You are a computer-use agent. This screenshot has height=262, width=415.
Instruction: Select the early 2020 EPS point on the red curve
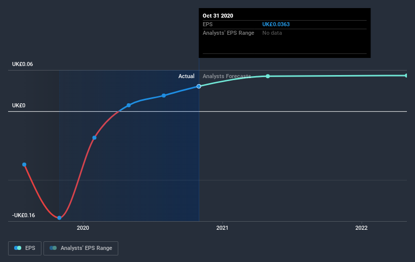coord(94,138)
